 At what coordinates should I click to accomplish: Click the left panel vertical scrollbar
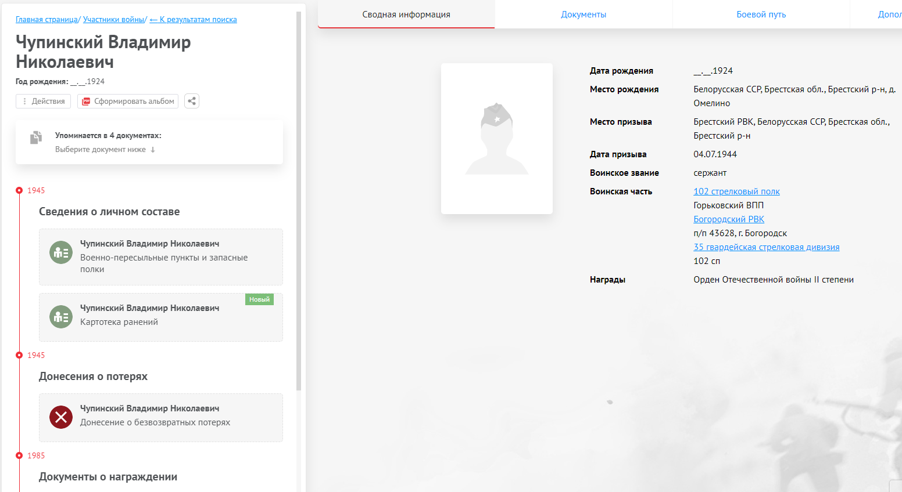click(x=299, y=203)
